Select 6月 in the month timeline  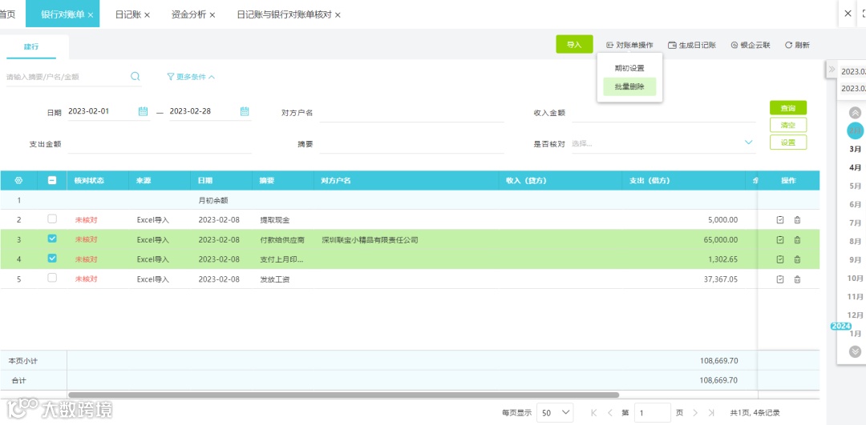(855, 205)
